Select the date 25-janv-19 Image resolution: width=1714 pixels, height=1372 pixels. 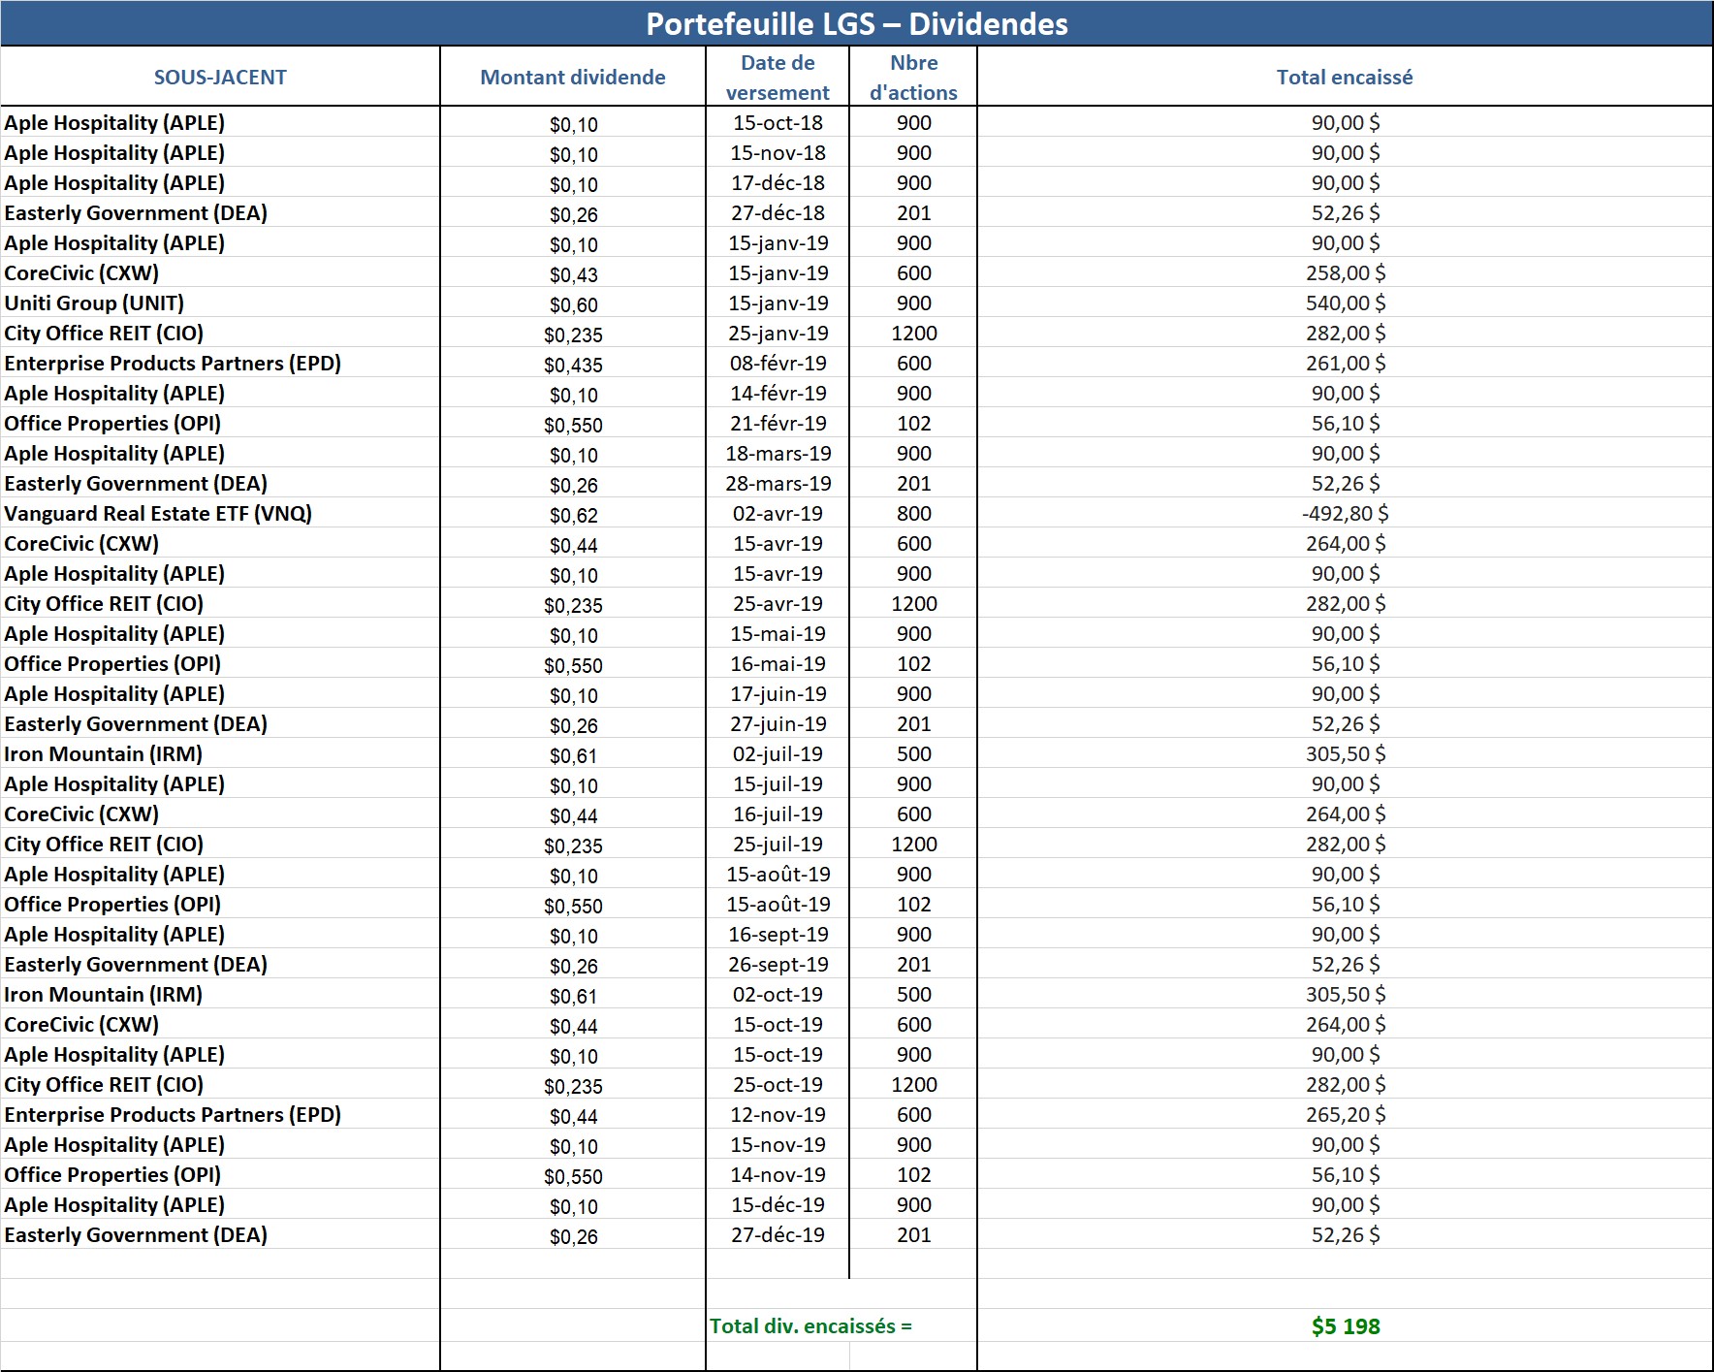click(x=778, y=334)
